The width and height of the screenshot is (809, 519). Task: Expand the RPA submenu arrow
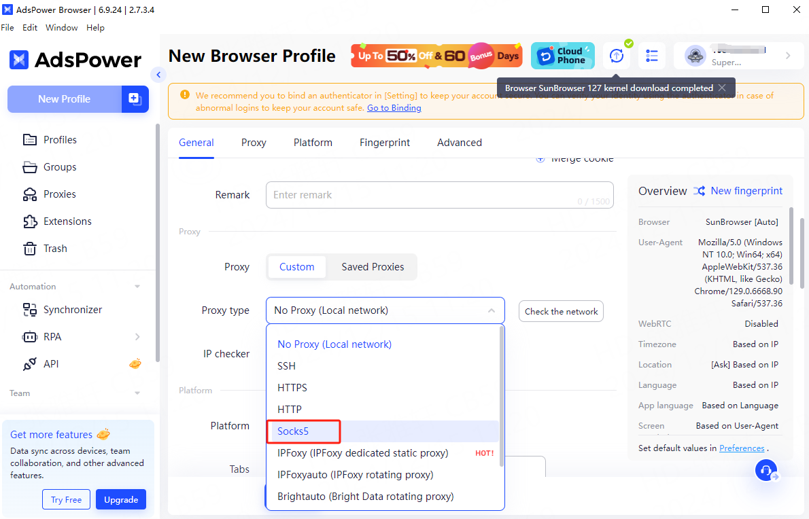(x=137, y=337)
